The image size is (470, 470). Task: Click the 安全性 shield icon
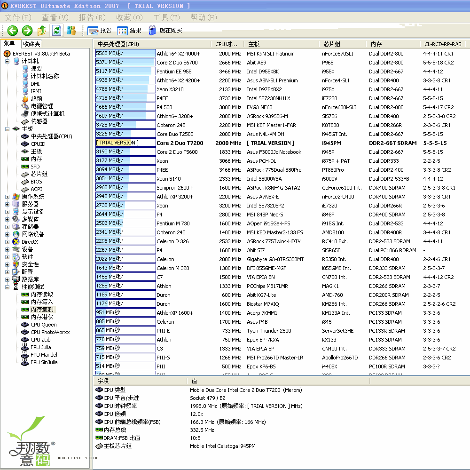[x=16, y=264]
